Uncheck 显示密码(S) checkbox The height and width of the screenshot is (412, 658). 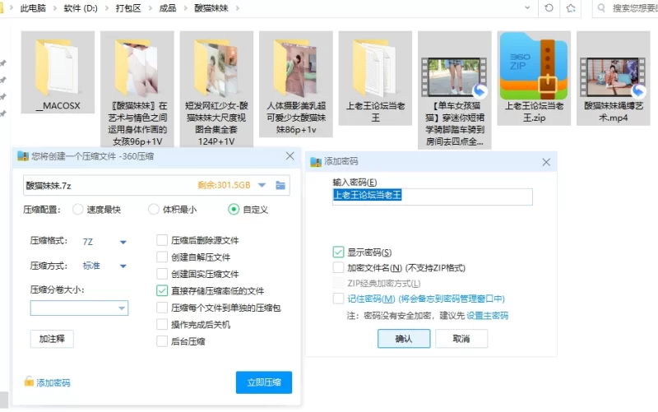[338, 252]
